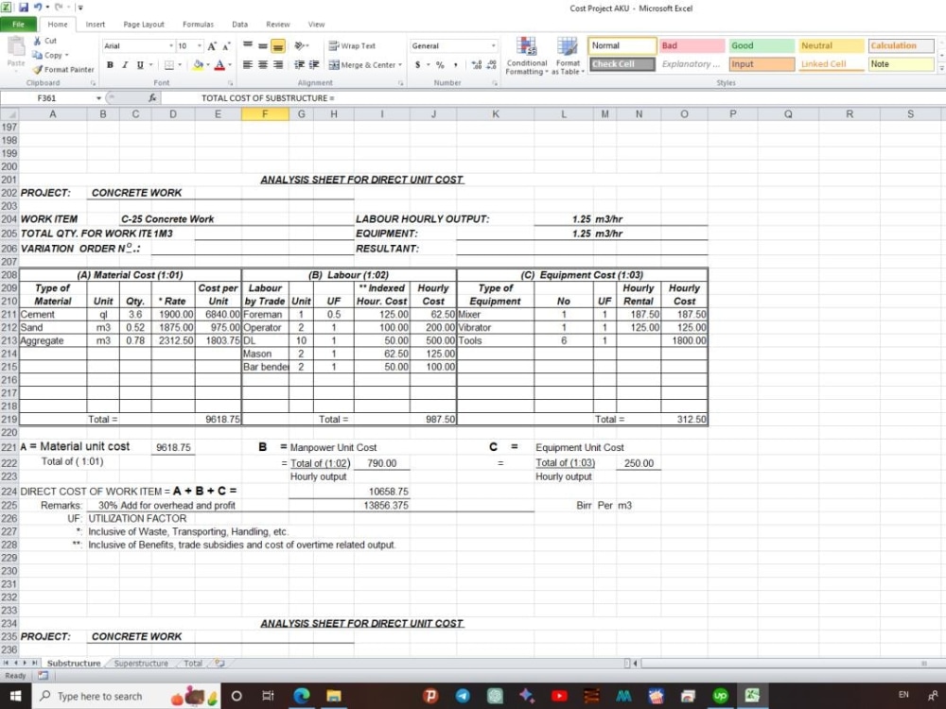
Task: Apply the red font color
Action: 219,64
